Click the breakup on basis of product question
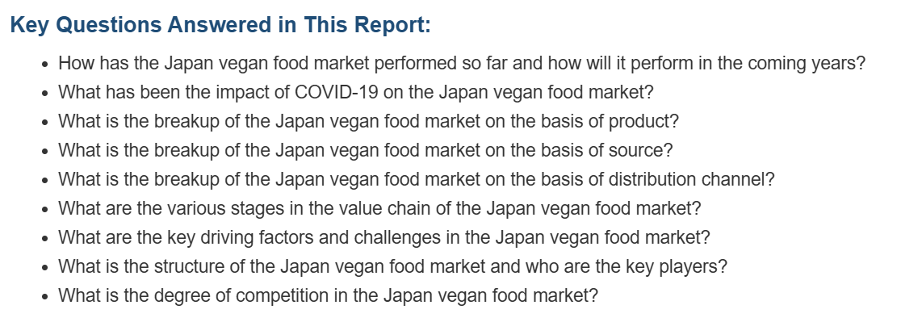 coord(368,121)
